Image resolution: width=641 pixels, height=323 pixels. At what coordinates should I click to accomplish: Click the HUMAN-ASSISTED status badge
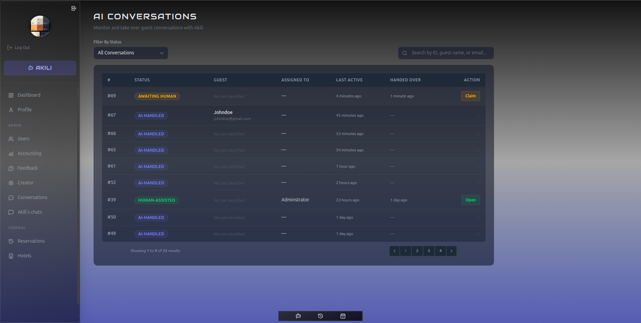click(x=157, y=200)
